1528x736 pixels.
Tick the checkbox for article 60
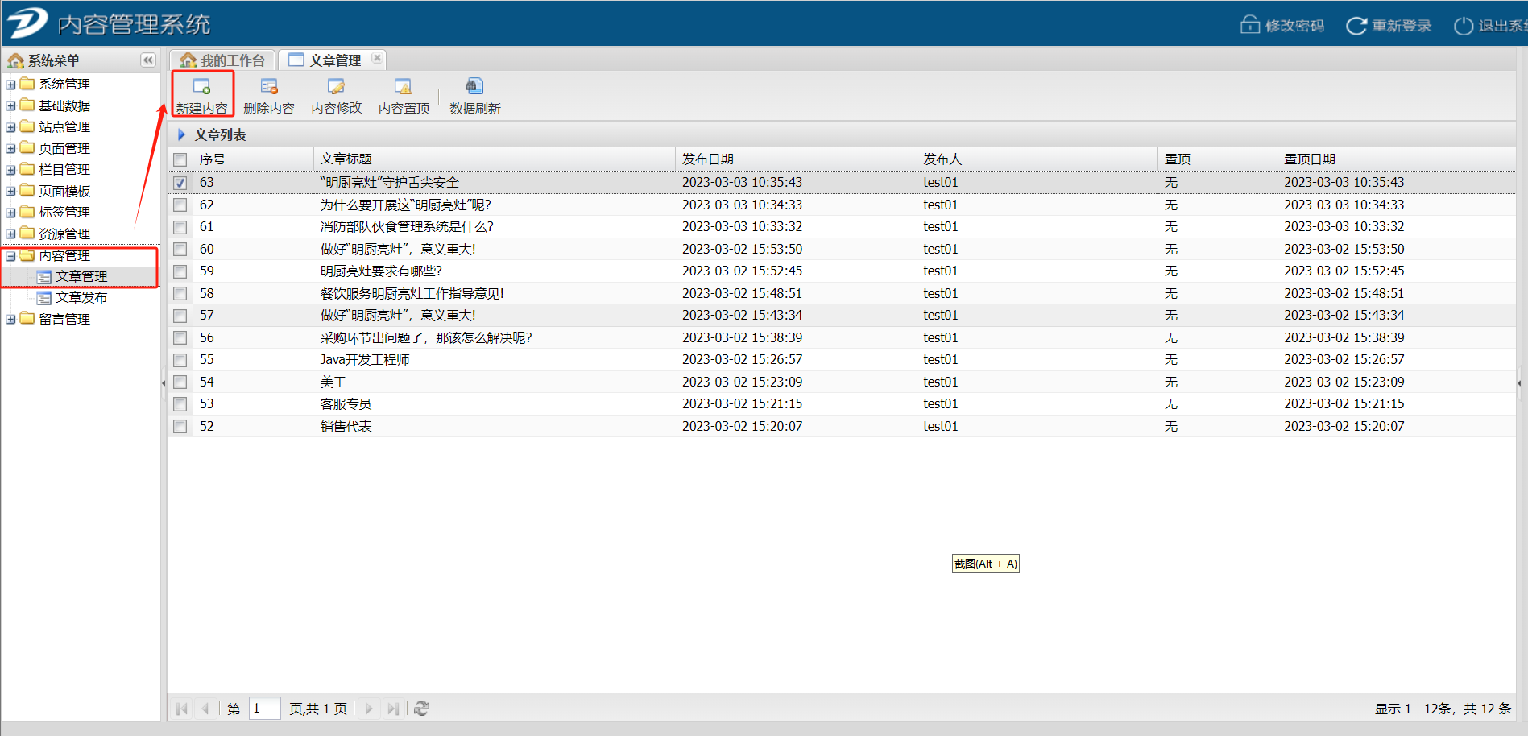pyautogui.click(x=180, y=250)
